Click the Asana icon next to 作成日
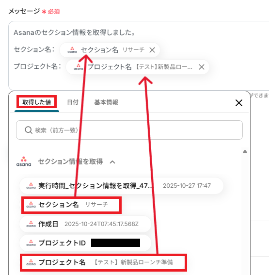Screen dimensions: 269x275 [x=31, y=224]
